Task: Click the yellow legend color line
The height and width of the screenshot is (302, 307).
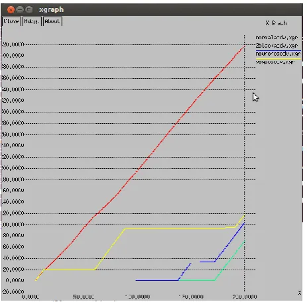Action: [x=278, y=59]
